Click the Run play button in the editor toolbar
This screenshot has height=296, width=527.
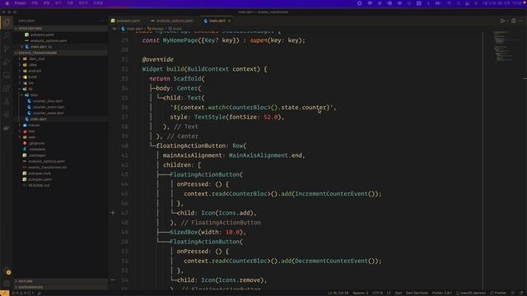coord(502,21)
